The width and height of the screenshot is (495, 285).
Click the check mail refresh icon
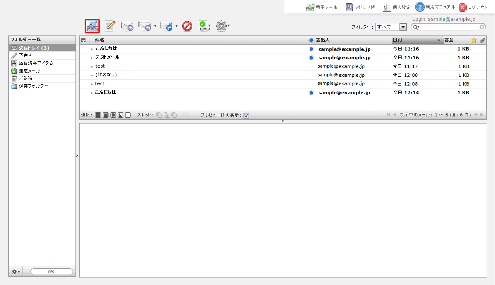pos(92,26)
